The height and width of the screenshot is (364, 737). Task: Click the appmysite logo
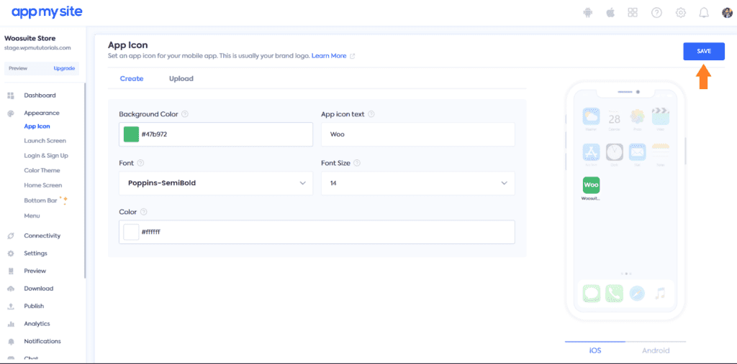(47, 12)
